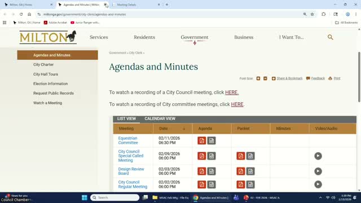Reload the page in Chrome
The height and width of the screenshot is (203, 361).
[21, 14]
